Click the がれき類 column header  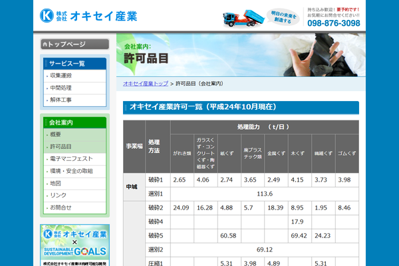point(182,154)
